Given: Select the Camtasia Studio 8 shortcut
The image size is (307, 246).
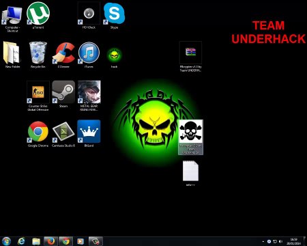Looking at the screenshot, I should [x=63, y=134].
